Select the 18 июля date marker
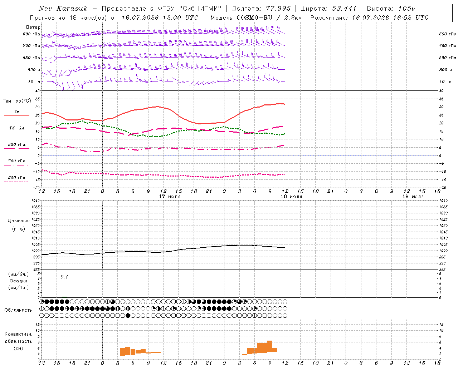The height and width of the screenshot is (366, 458). tap(291, 197)
